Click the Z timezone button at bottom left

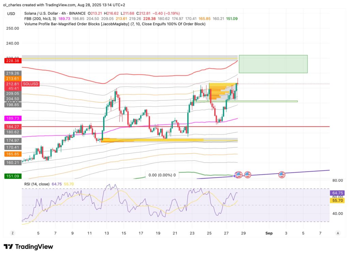(x=12, y=233)
